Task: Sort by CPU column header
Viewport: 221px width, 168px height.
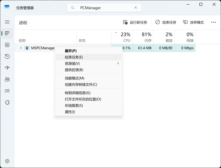Action: pyautogui.click(x=122, y=37)
